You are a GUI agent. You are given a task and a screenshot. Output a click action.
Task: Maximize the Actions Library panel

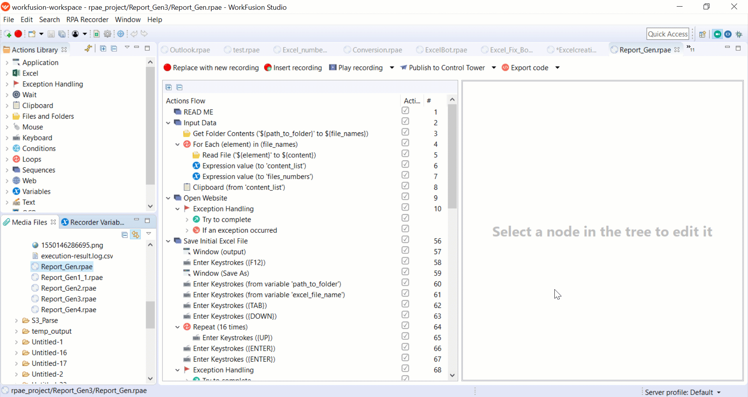[x=147, y=48]
